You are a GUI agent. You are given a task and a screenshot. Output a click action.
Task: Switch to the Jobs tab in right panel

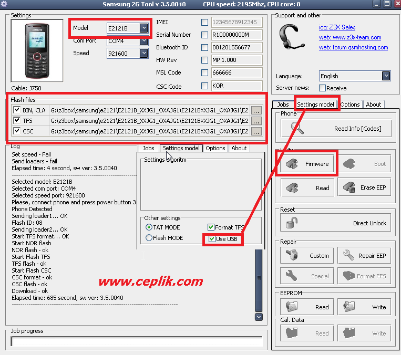coord(283,105)
